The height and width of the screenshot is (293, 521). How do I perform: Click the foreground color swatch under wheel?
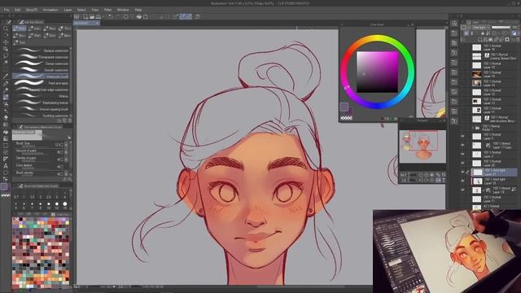pyautogui.click(x=344, y=107)
